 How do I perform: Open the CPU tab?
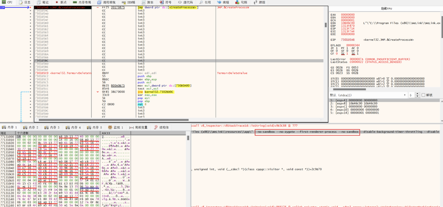[x=7, y=2]
